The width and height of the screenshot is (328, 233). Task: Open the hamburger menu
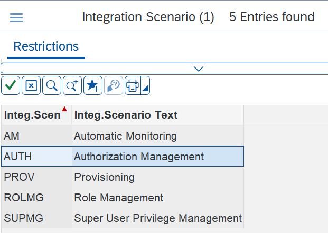[x=16, y=17]
